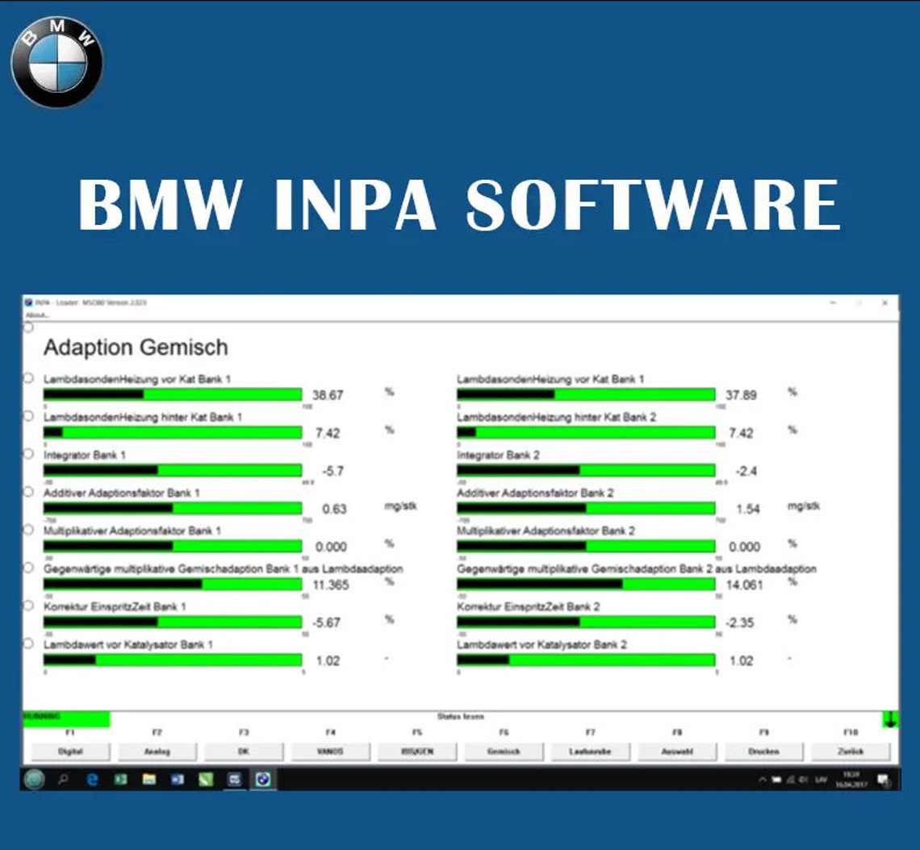Viewport: 920px width, 850px height.
Task: Open the Action Center in the system tray
Action: point(884,779)
